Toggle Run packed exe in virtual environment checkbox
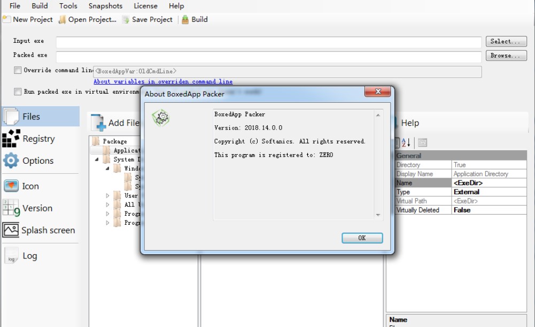This screenshot has width=535, height=327. pyautogui.click(x=18, y=92)
